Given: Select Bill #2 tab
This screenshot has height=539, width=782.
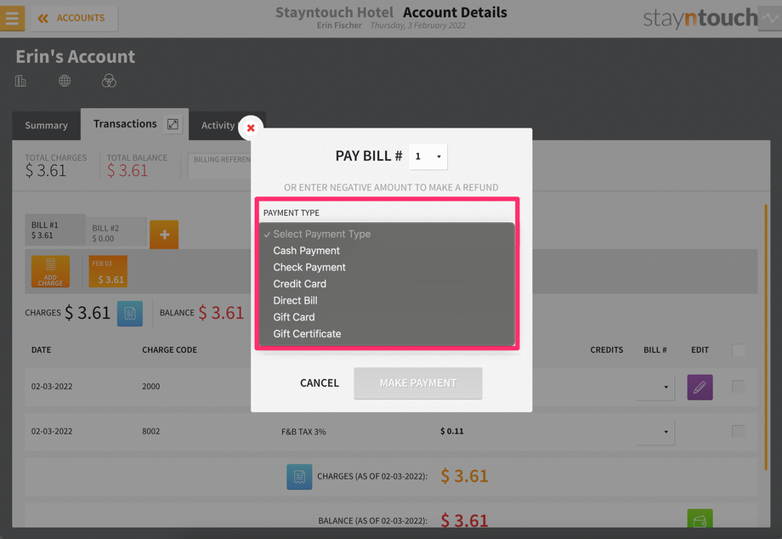Looking at the screenshot, I should tap(116, 233).
